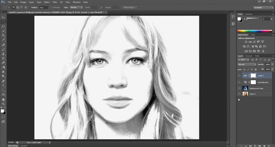Viewport: 275px width, 147px height.
Task: Open the Mini Bridge panel tab
Action: pyautogui.click(x=13, y=146)
